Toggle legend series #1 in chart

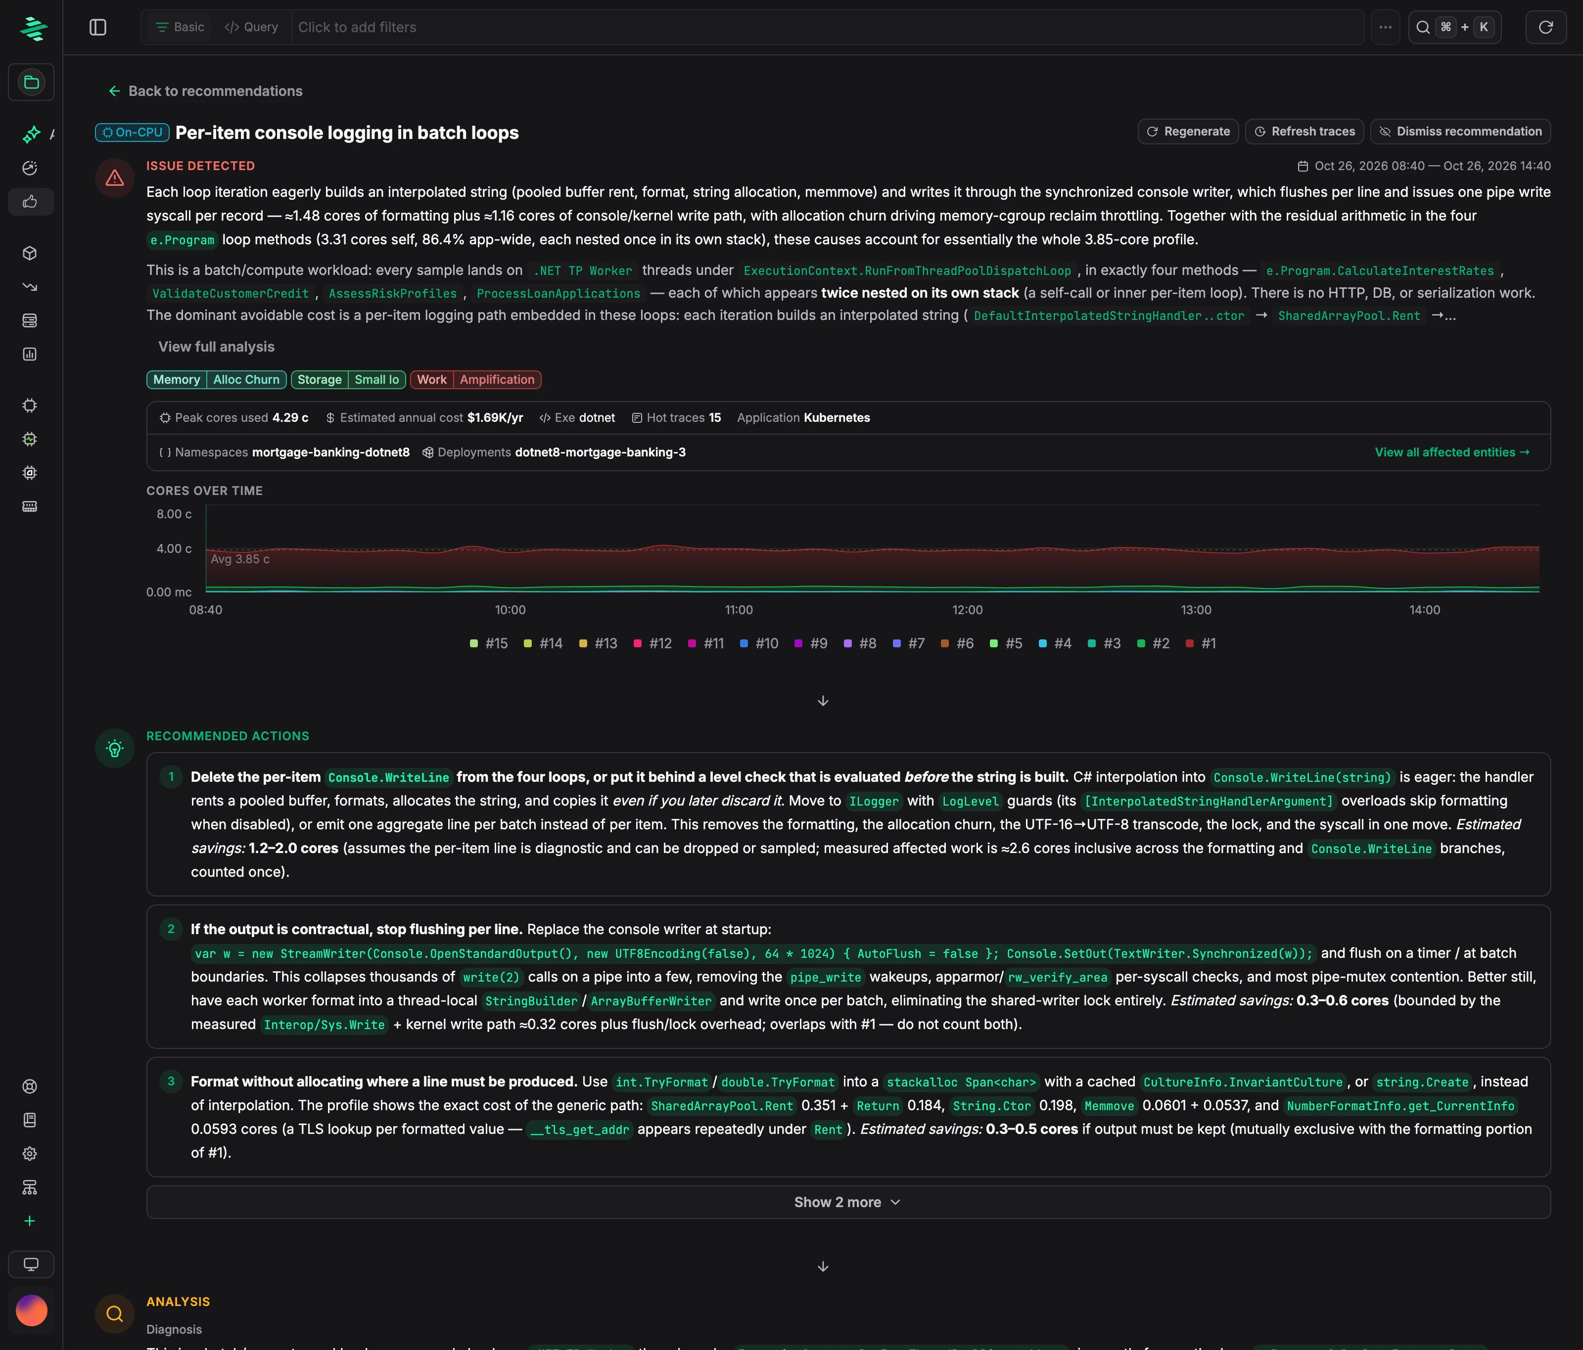click(1201, 644)
